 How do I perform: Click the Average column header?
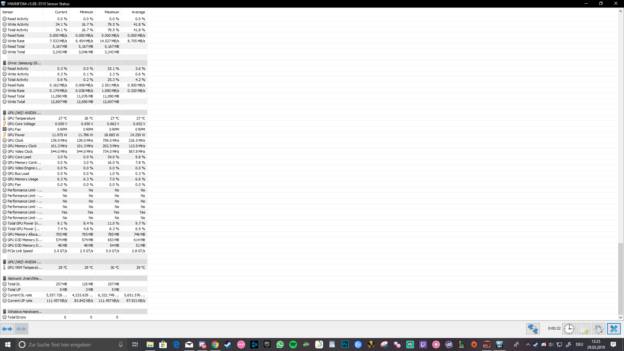coord(138,12)
